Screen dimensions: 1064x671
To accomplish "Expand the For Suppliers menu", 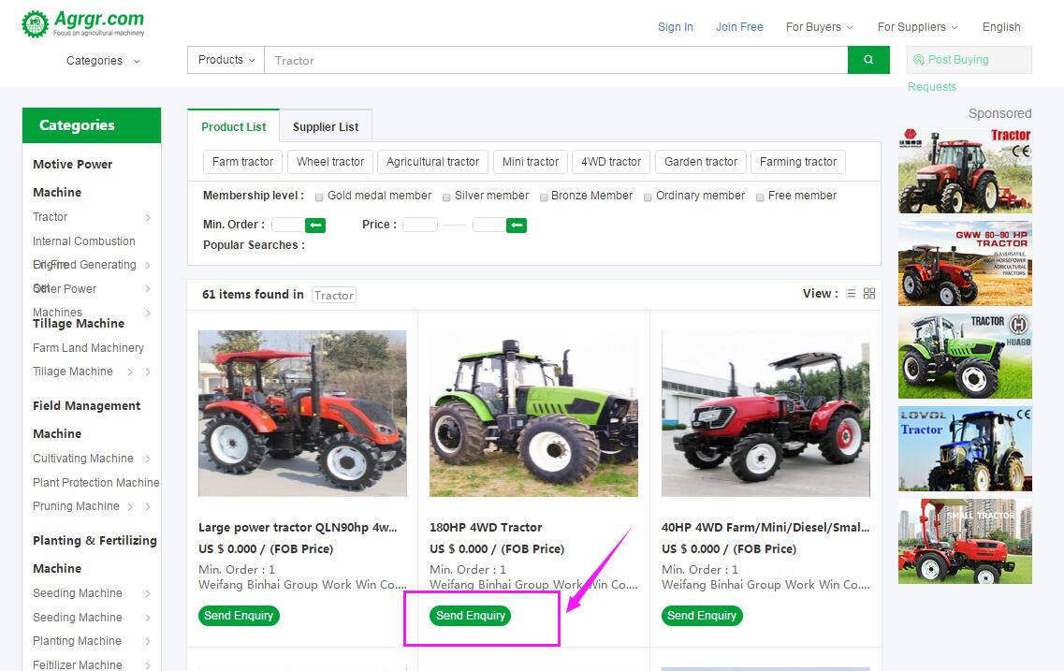I will click(x=917, y=27).
